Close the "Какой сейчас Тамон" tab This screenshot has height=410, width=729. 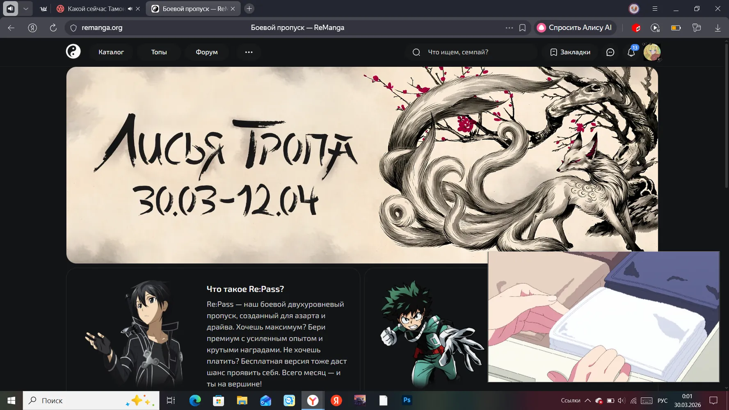tap(138, 9)
